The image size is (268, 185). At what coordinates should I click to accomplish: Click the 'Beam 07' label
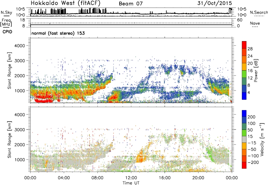pos(131,4)
